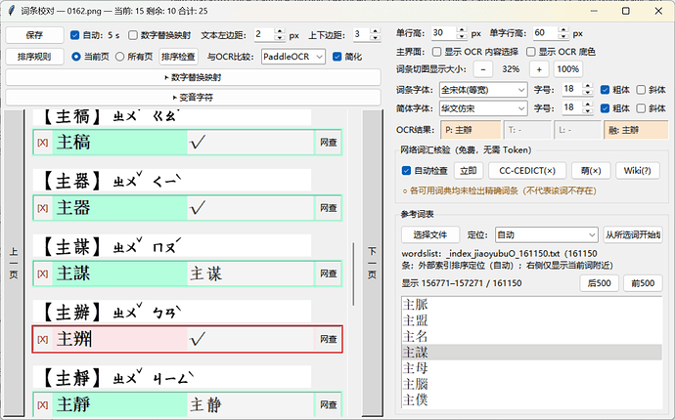Enable the 数字替换映射 checkbox
Viewport: 675px width, 420px height.
click(x=133, y=35)
